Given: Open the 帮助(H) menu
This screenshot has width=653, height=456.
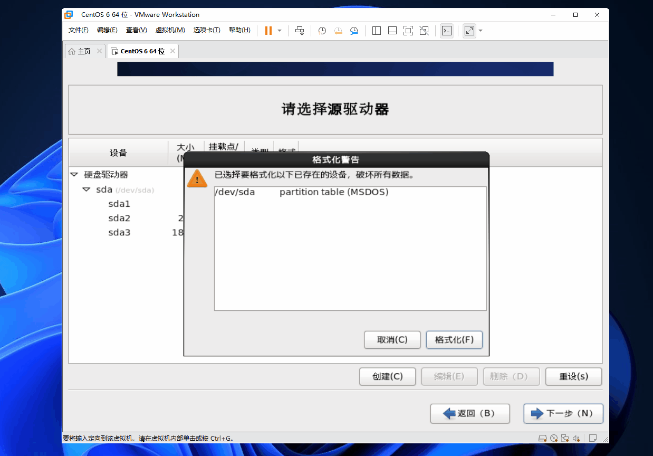Looking at the screenshot, I should (239, 30).
